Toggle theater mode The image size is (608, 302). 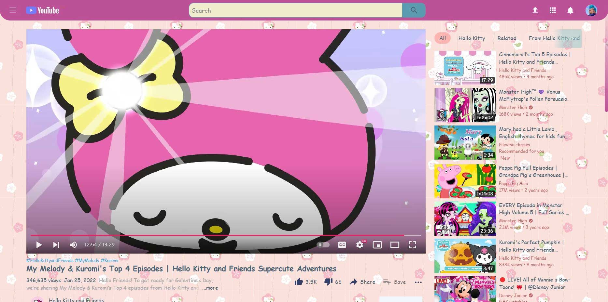(395, 245)
